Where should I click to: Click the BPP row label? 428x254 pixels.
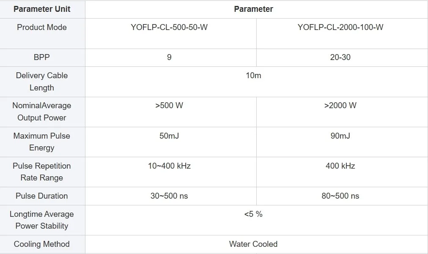pyautogui.click(x=42, y=57)
